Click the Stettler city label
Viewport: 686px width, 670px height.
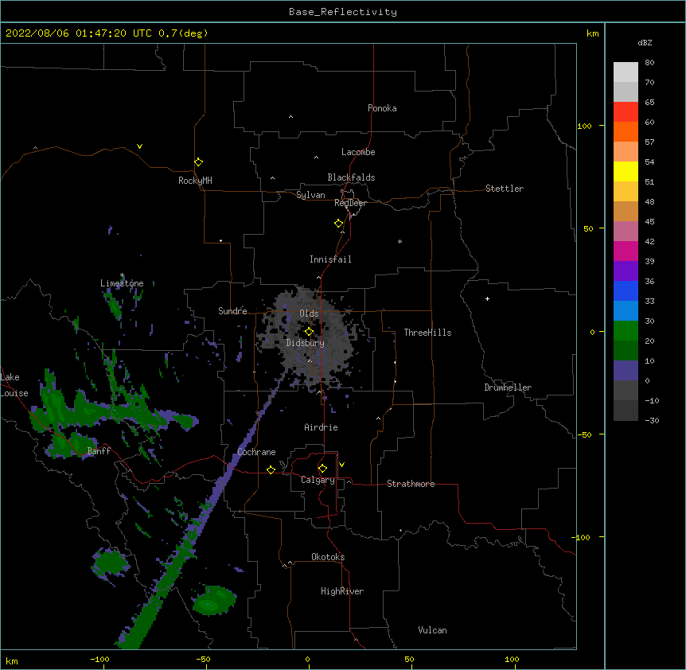point(505,189)
